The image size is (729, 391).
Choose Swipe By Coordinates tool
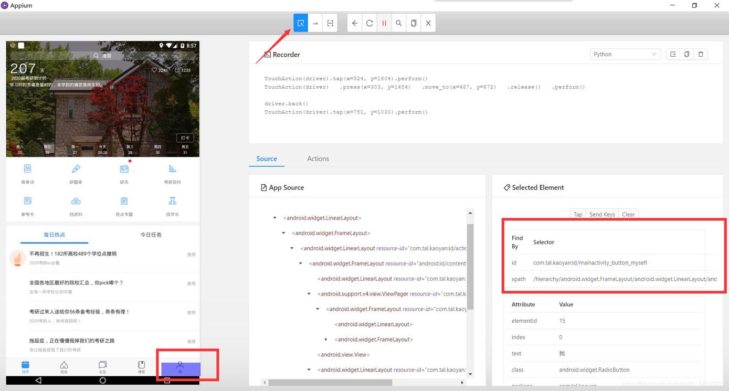click(x=315, y=23)
